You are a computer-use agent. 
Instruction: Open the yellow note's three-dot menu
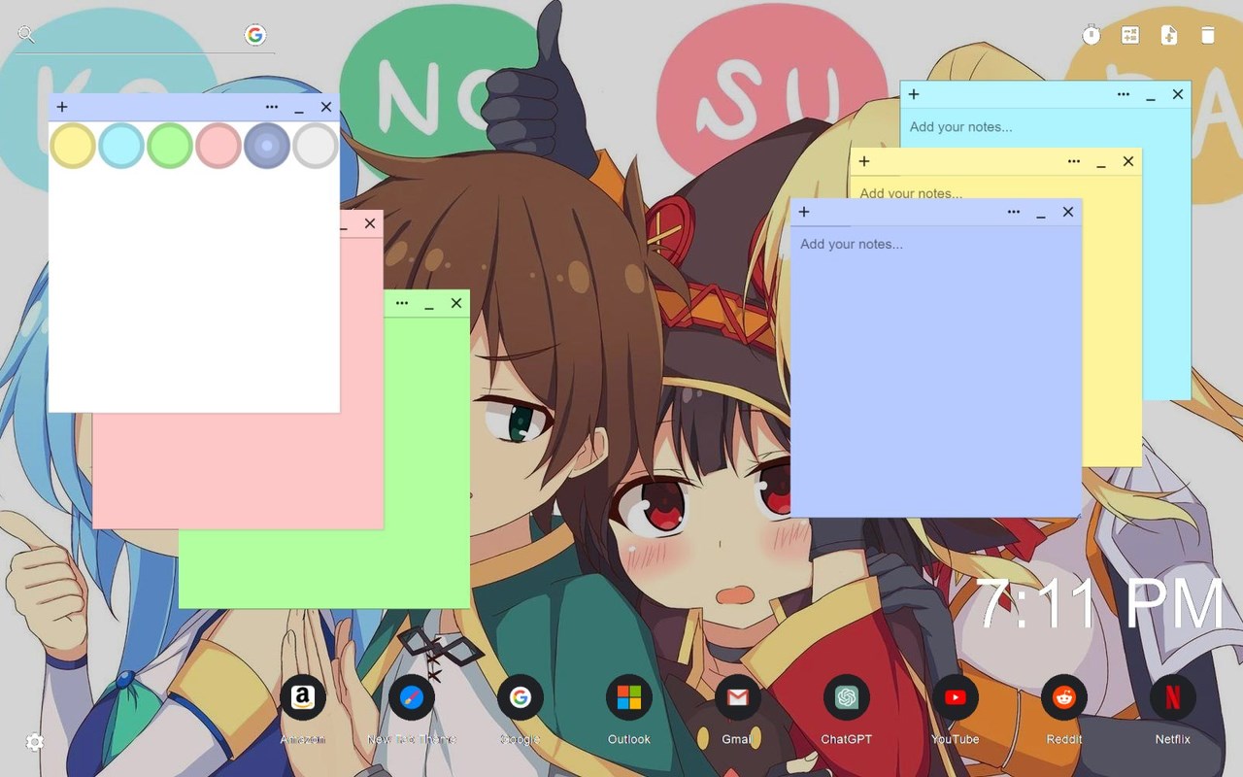pos(1074,161)
